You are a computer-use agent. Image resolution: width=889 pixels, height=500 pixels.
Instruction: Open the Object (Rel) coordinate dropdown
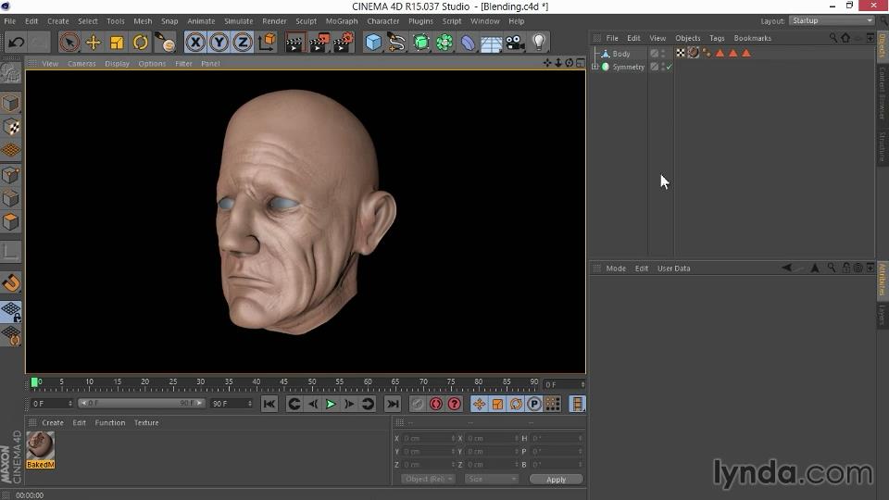[x=428, y=480]
